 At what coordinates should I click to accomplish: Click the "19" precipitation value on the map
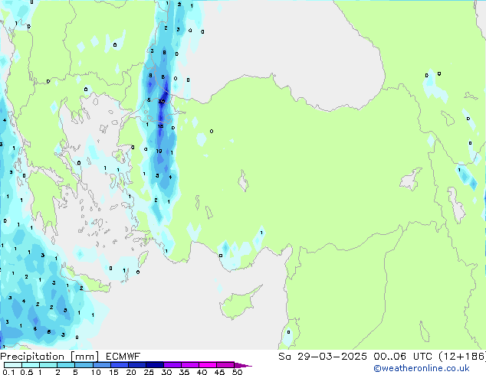point(159,151)
